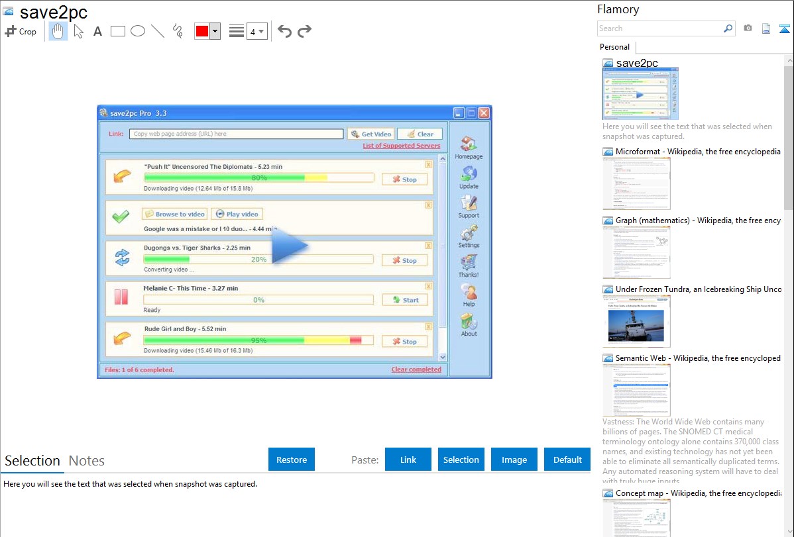Image resolution: width=794 pixels, height=537 pixels.
Task: Click the Paste Selection button
Action: [461, 460]
